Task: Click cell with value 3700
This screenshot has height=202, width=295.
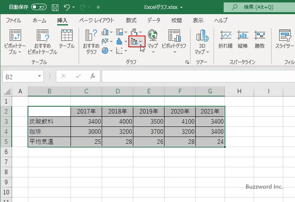Action: tap(149, 132)
